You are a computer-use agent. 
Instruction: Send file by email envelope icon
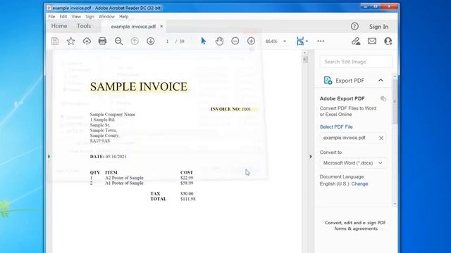point(372,41)
